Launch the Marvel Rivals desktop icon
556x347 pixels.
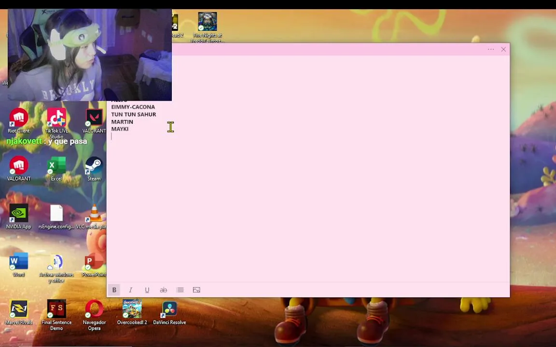(19, 312)
